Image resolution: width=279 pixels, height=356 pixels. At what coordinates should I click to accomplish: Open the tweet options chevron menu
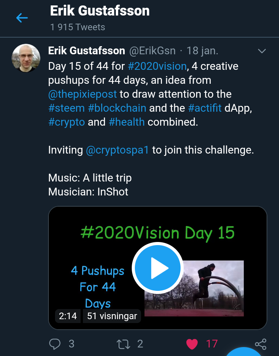[x=262, y=51]
